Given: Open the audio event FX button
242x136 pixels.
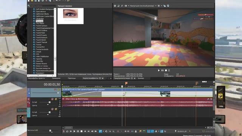Looking at the screenshot, I should 208,99.
